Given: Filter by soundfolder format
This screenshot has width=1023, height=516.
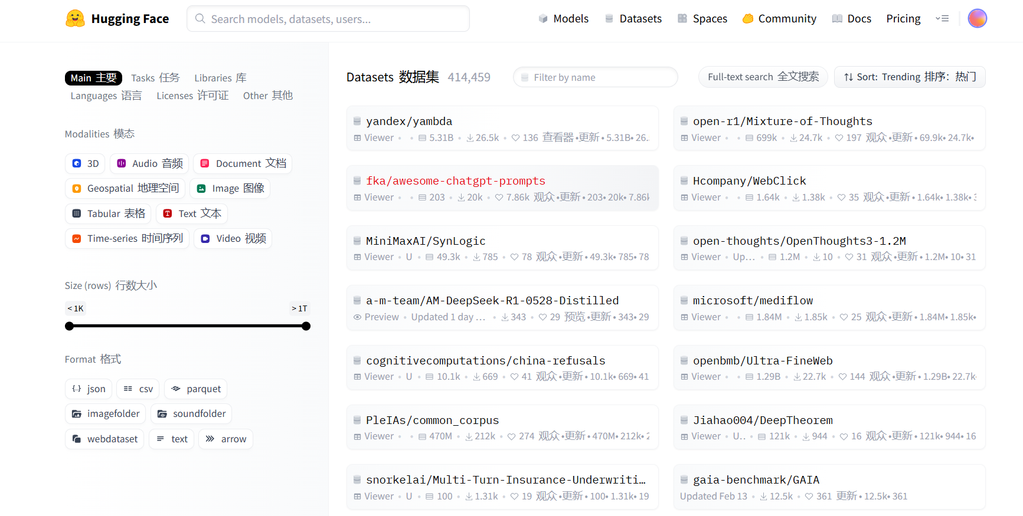Looking at the screenshot, I should pyautogui.click(x=191, y=413).
